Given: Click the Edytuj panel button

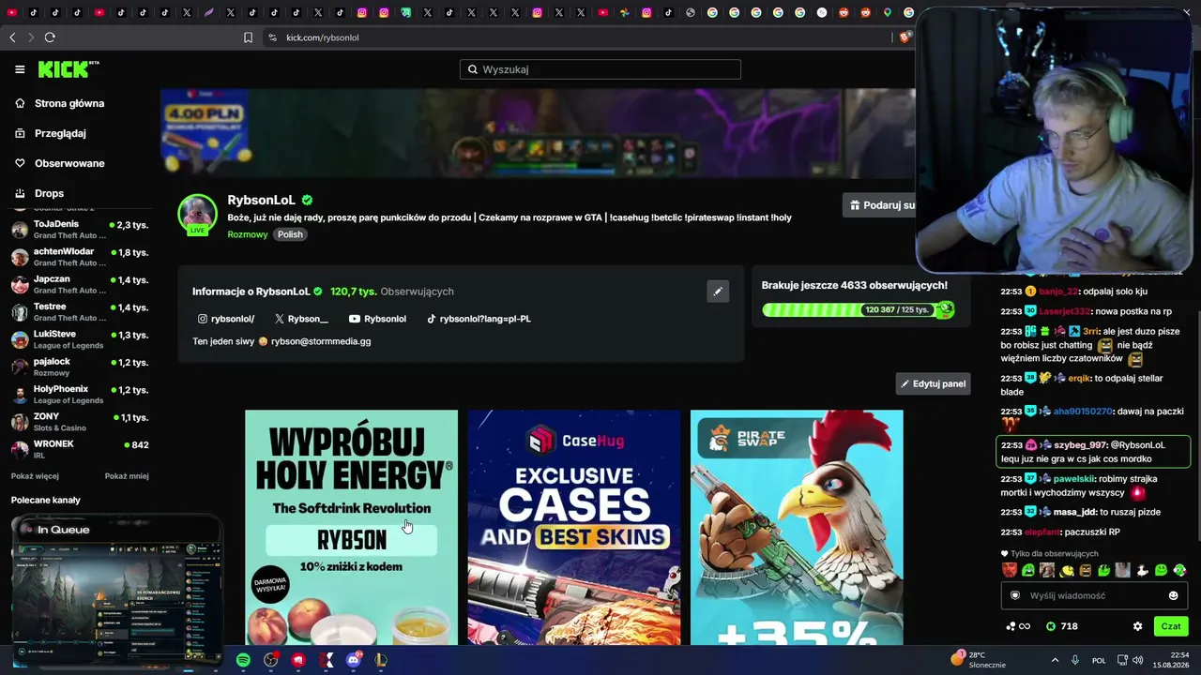Looking at the screenshot, I should pyautogui.click(x=933, y=383).
